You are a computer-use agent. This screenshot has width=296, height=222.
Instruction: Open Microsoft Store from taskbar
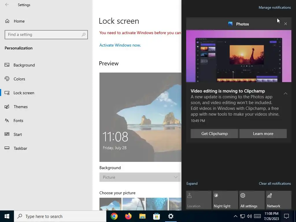[x=156, y=216]
